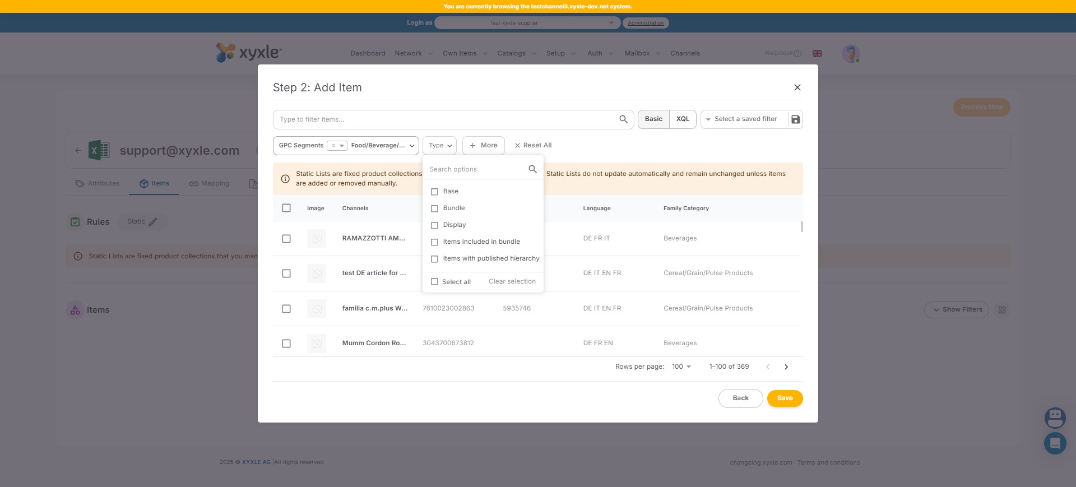The image size is (1076, 487).
Task: Close the Add Item dialog
Action: pyautogui.click(x=797, y=87)
